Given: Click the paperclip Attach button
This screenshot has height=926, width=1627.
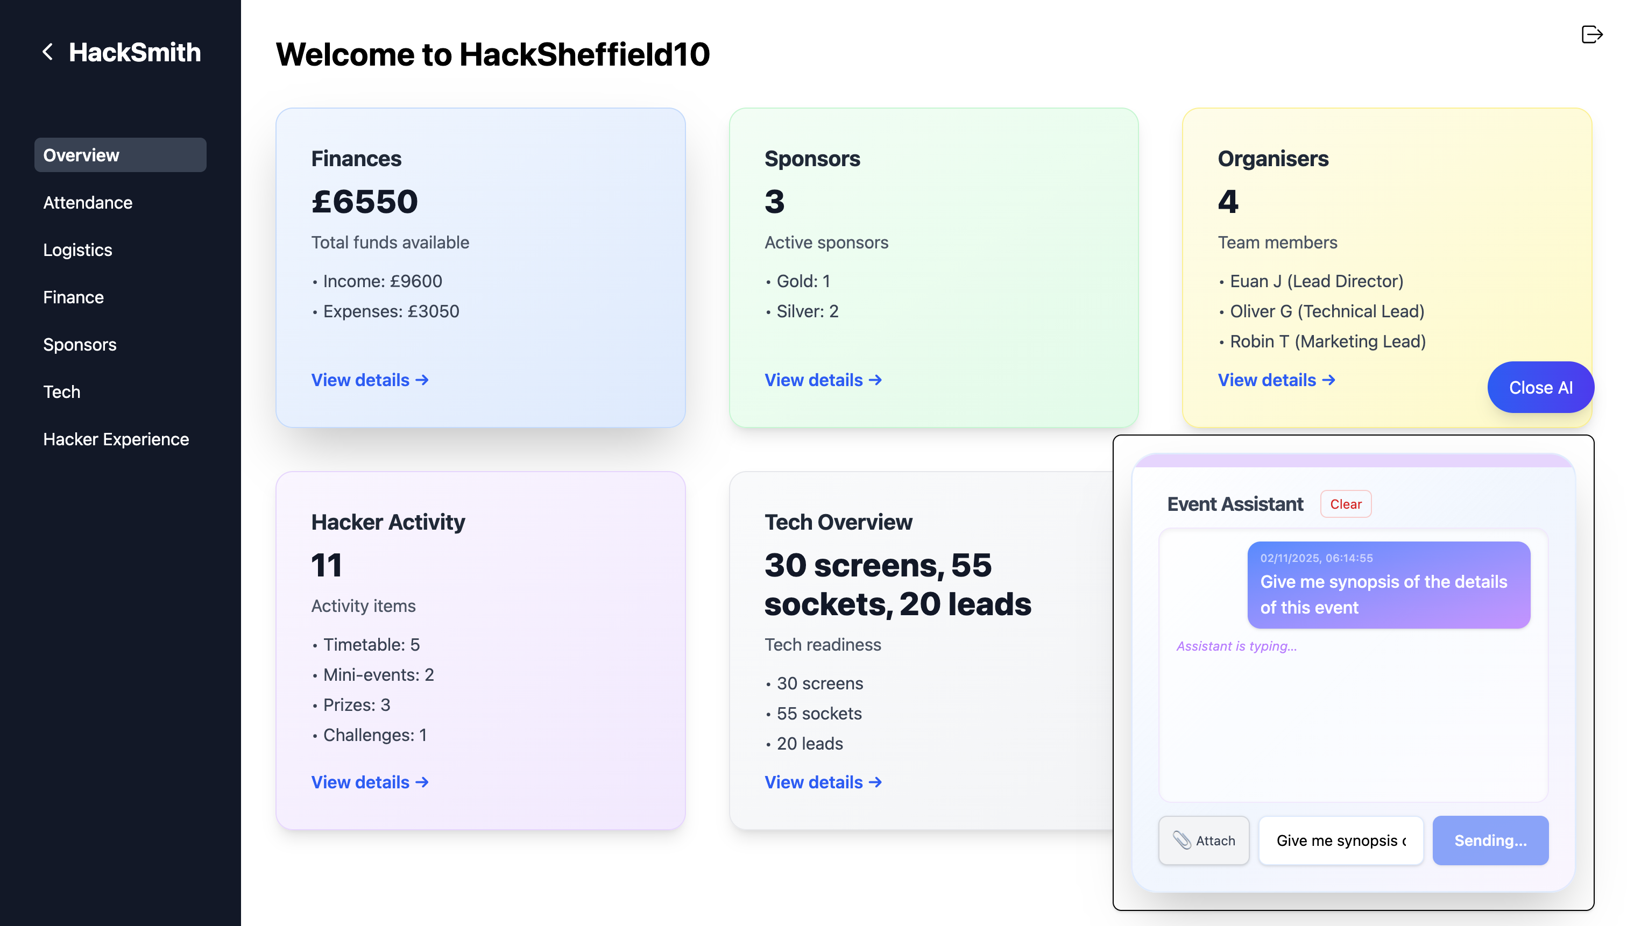Looking at the screenshot, I should pyautogui.click(x=1203, y=840).
